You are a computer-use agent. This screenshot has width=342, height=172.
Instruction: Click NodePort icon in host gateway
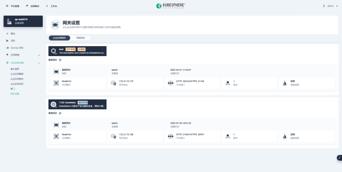pos(56,83)
